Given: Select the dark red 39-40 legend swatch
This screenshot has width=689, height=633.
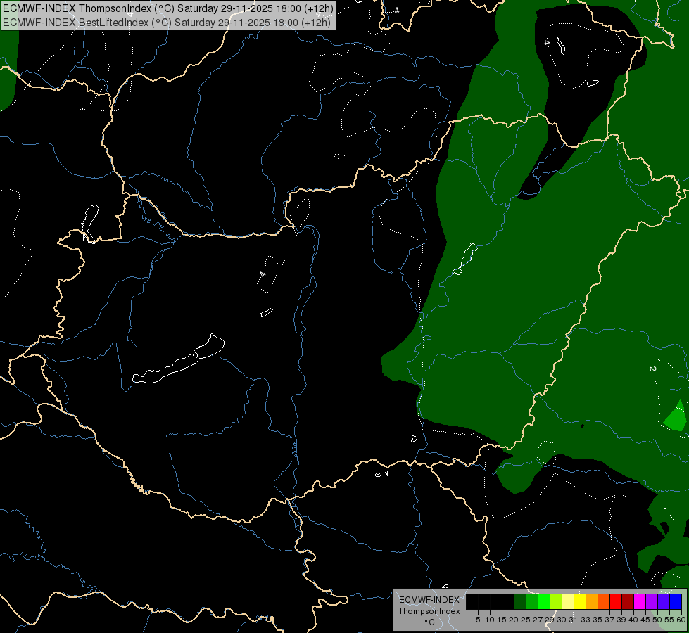Looking at the screenshot, I should [628, 601].
